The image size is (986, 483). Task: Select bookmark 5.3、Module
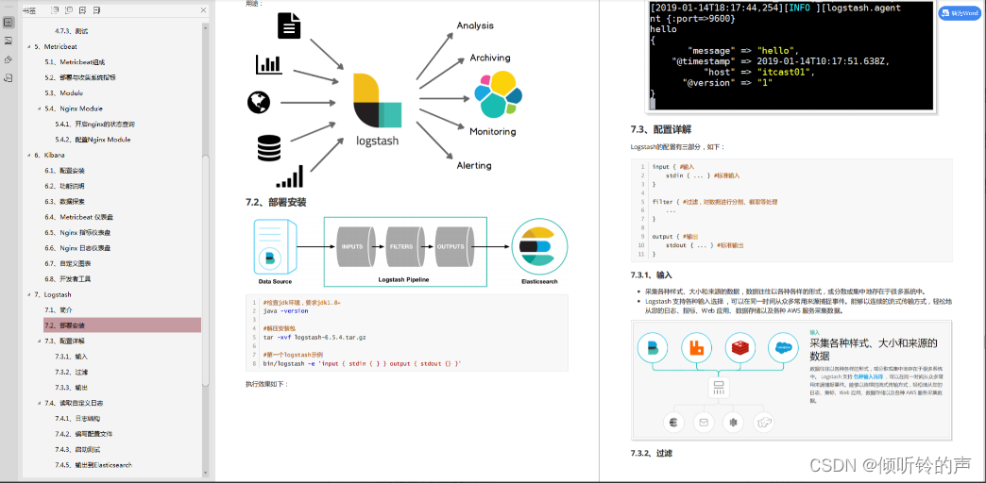click(x=63, y=93)
